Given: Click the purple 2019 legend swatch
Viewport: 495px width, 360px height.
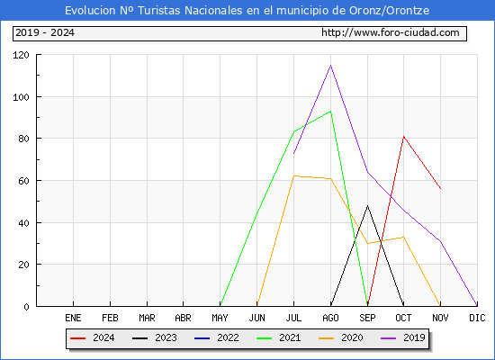Looking at the screenshot, I should (388, 338).
